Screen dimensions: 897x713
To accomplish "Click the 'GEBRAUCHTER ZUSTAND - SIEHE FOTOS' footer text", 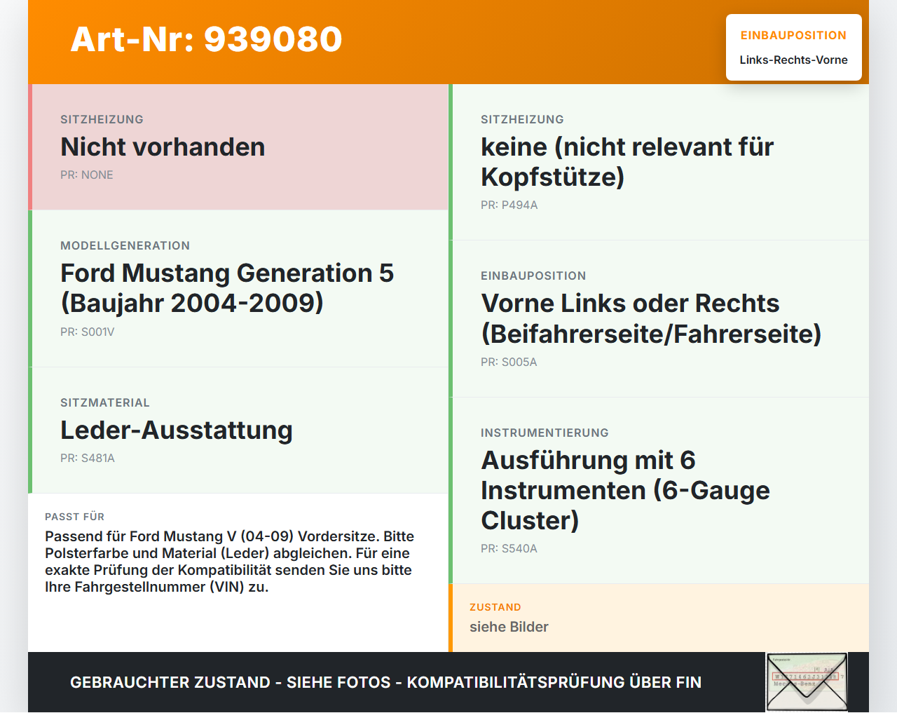I will point(385,683).
